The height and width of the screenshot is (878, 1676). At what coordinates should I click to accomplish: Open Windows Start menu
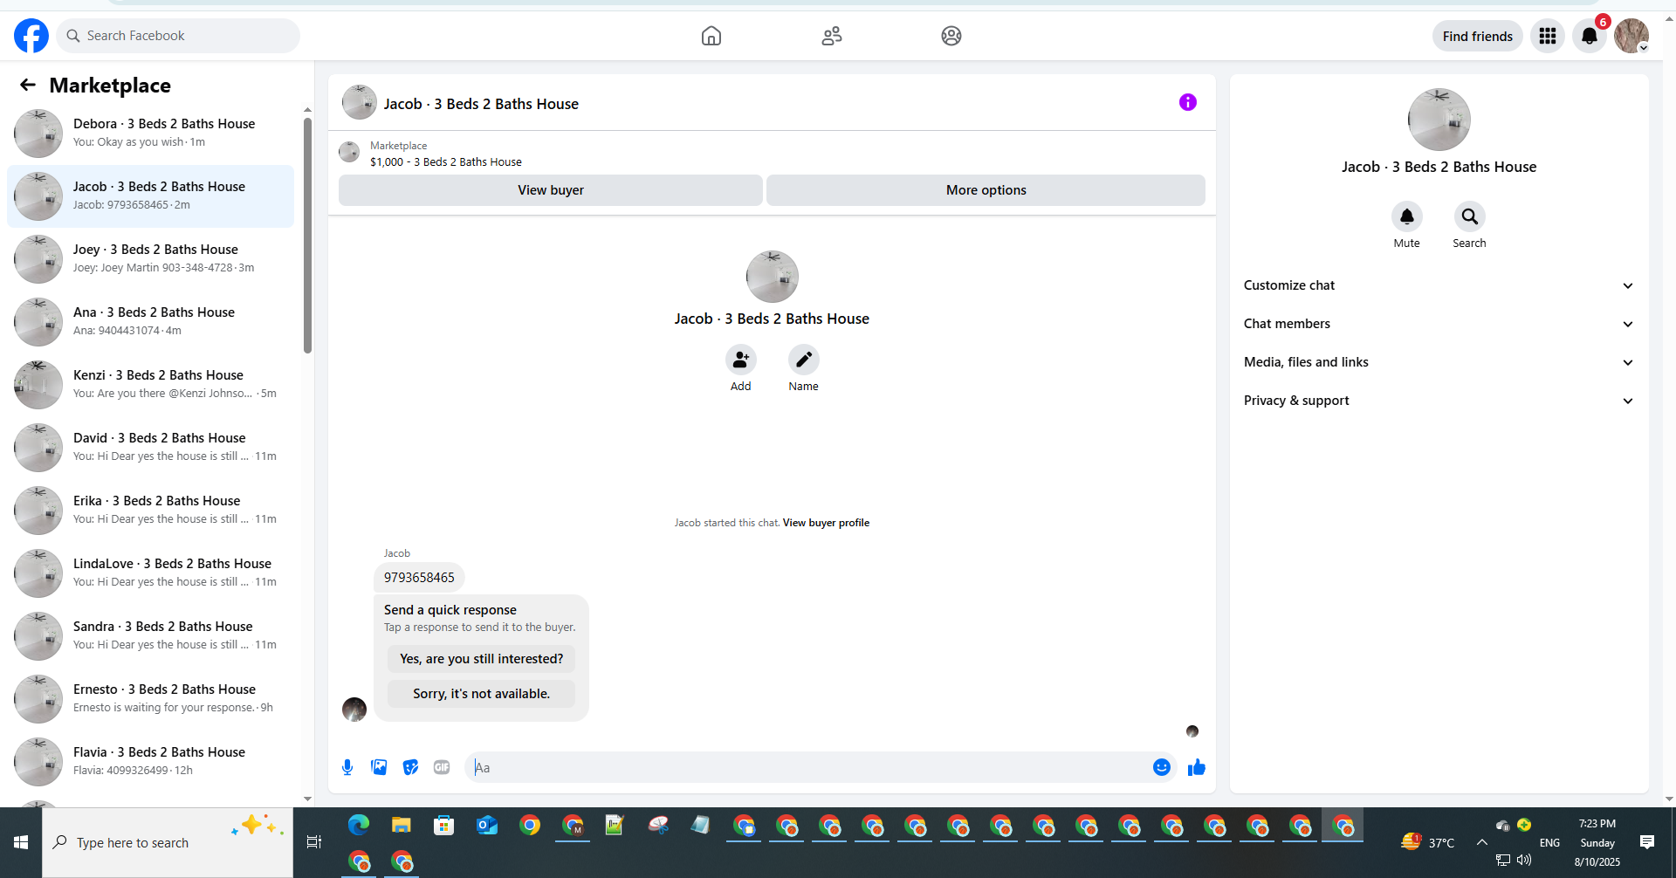click(x=21, y=842)
